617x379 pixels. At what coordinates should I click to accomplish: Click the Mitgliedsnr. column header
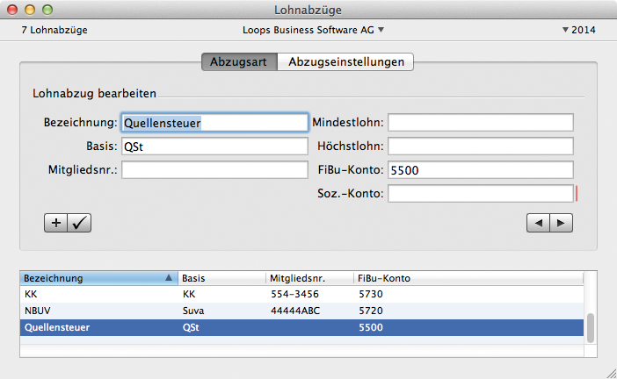click(308, 278)
